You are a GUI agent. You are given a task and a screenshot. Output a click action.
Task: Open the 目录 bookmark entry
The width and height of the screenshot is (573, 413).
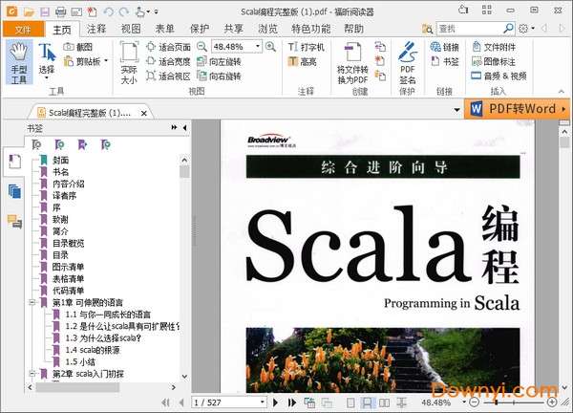click(60, 254)
